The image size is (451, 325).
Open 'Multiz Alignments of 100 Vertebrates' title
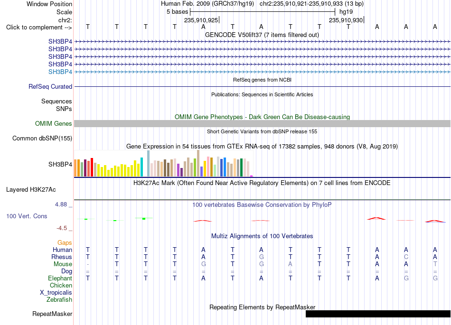(x=262, y=236)
